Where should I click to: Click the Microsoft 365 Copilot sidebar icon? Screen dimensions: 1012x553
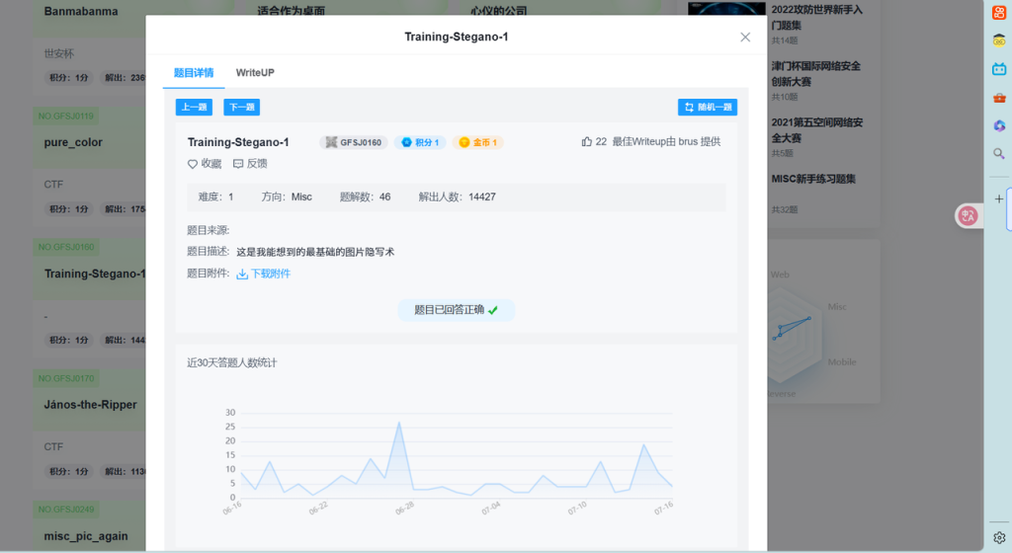(x=999, y=125)
